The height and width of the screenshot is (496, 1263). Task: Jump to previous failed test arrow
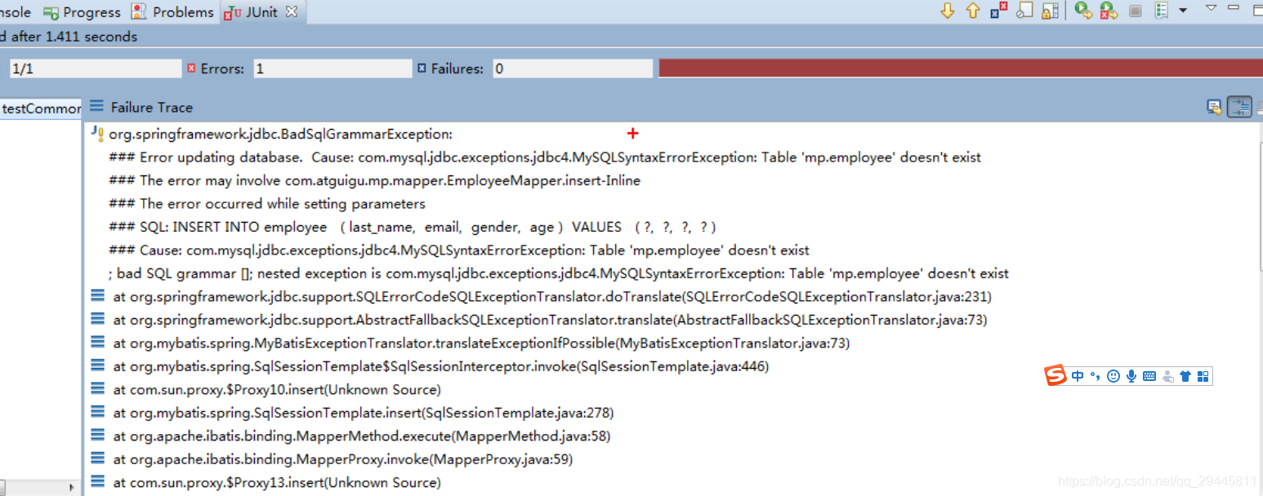point(973,11)
